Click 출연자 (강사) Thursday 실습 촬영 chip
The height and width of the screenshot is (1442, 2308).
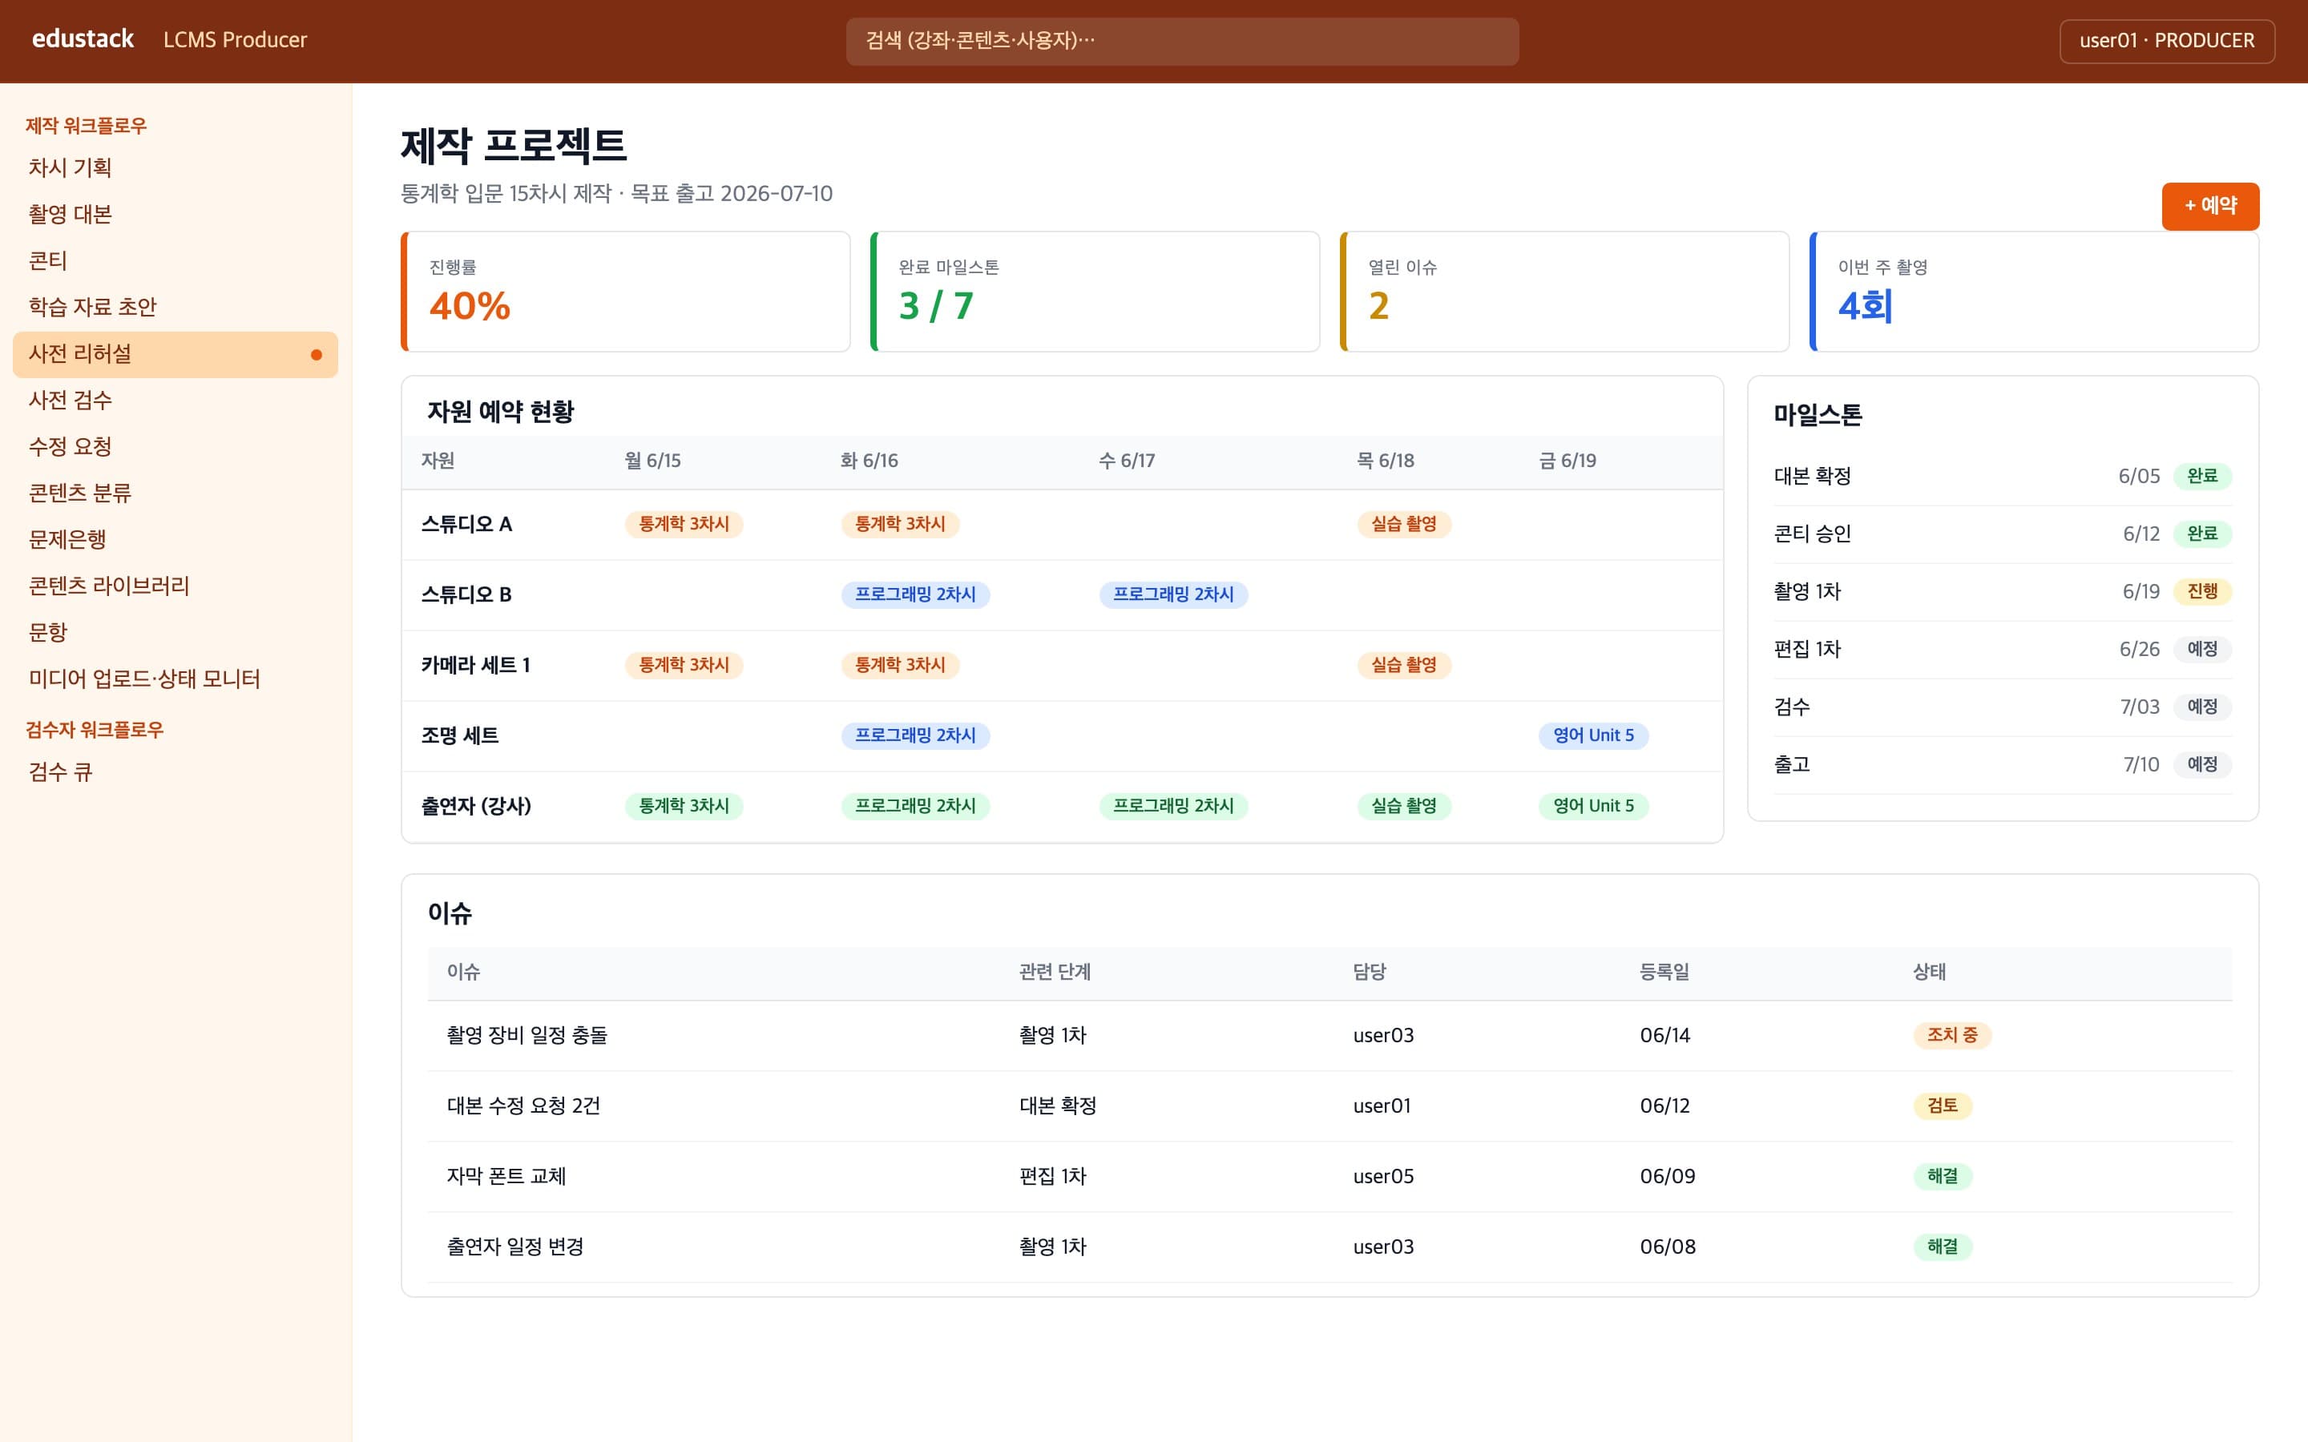pos(1404,807)
